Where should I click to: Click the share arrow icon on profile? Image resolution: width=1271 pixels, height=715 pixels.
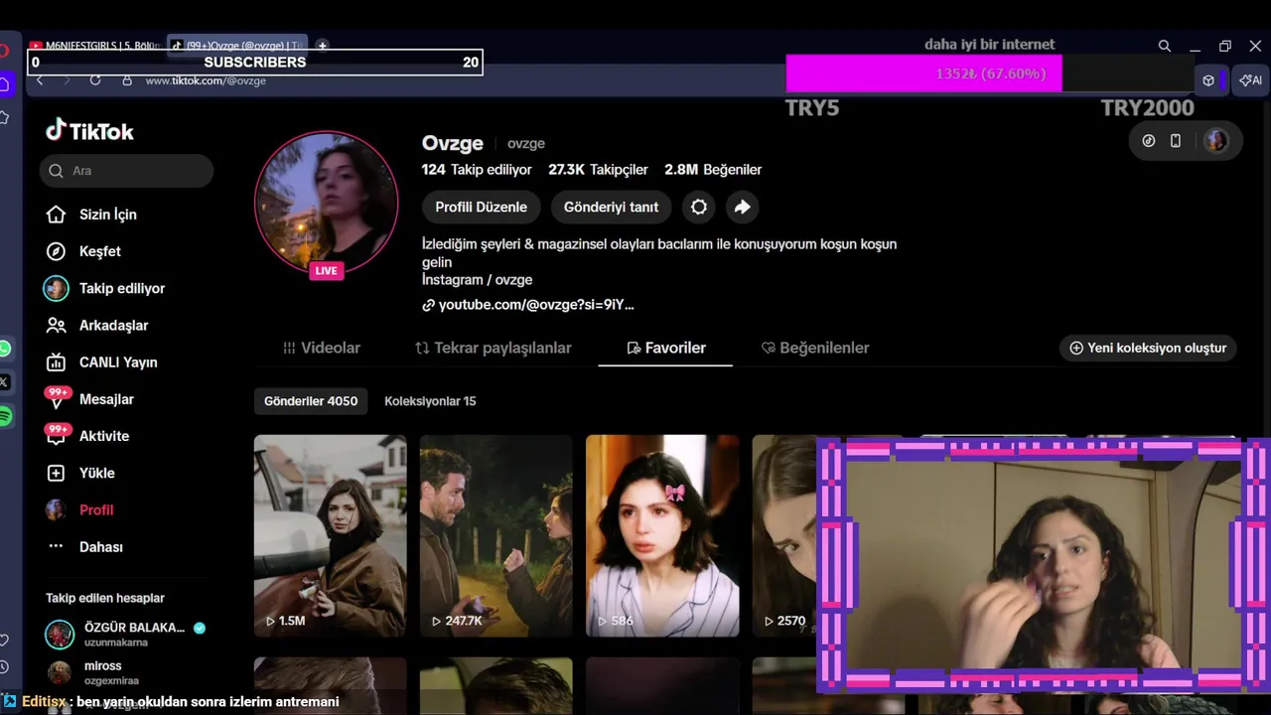click(x=742, y=207)
